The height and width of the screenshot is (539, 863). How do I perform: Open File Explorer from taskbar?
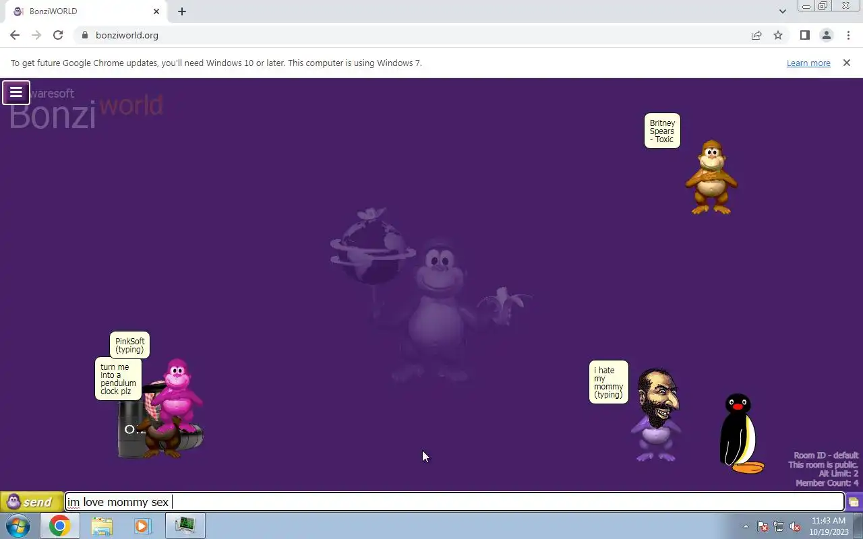[x=102, y=526]
